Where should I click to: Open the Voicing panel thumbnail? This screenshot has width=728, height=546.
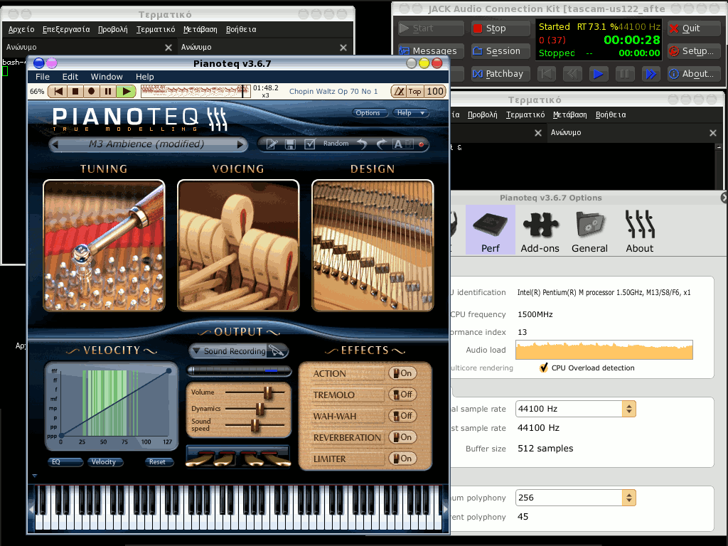click(x=238, y=245)
